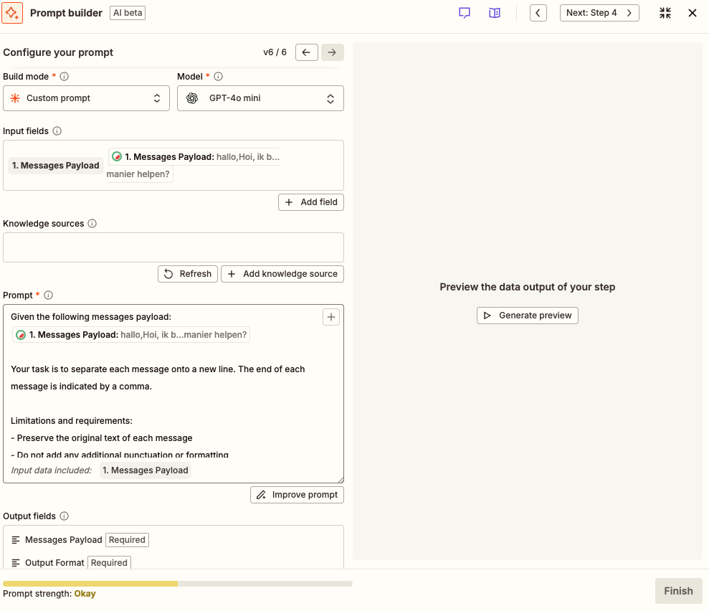Image resolution: width=709 pixels, height=611 pixels.
Task: Click the Add field button
Action: [311, 202]
